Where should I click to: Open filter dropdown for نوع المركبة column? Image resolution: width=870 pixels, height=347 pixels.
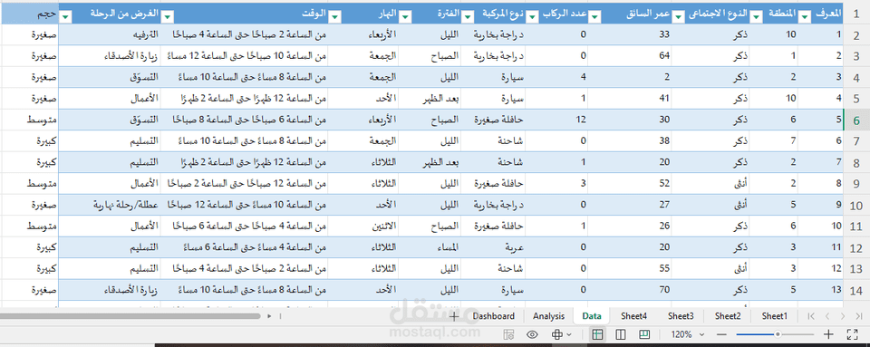coord(468,18)
